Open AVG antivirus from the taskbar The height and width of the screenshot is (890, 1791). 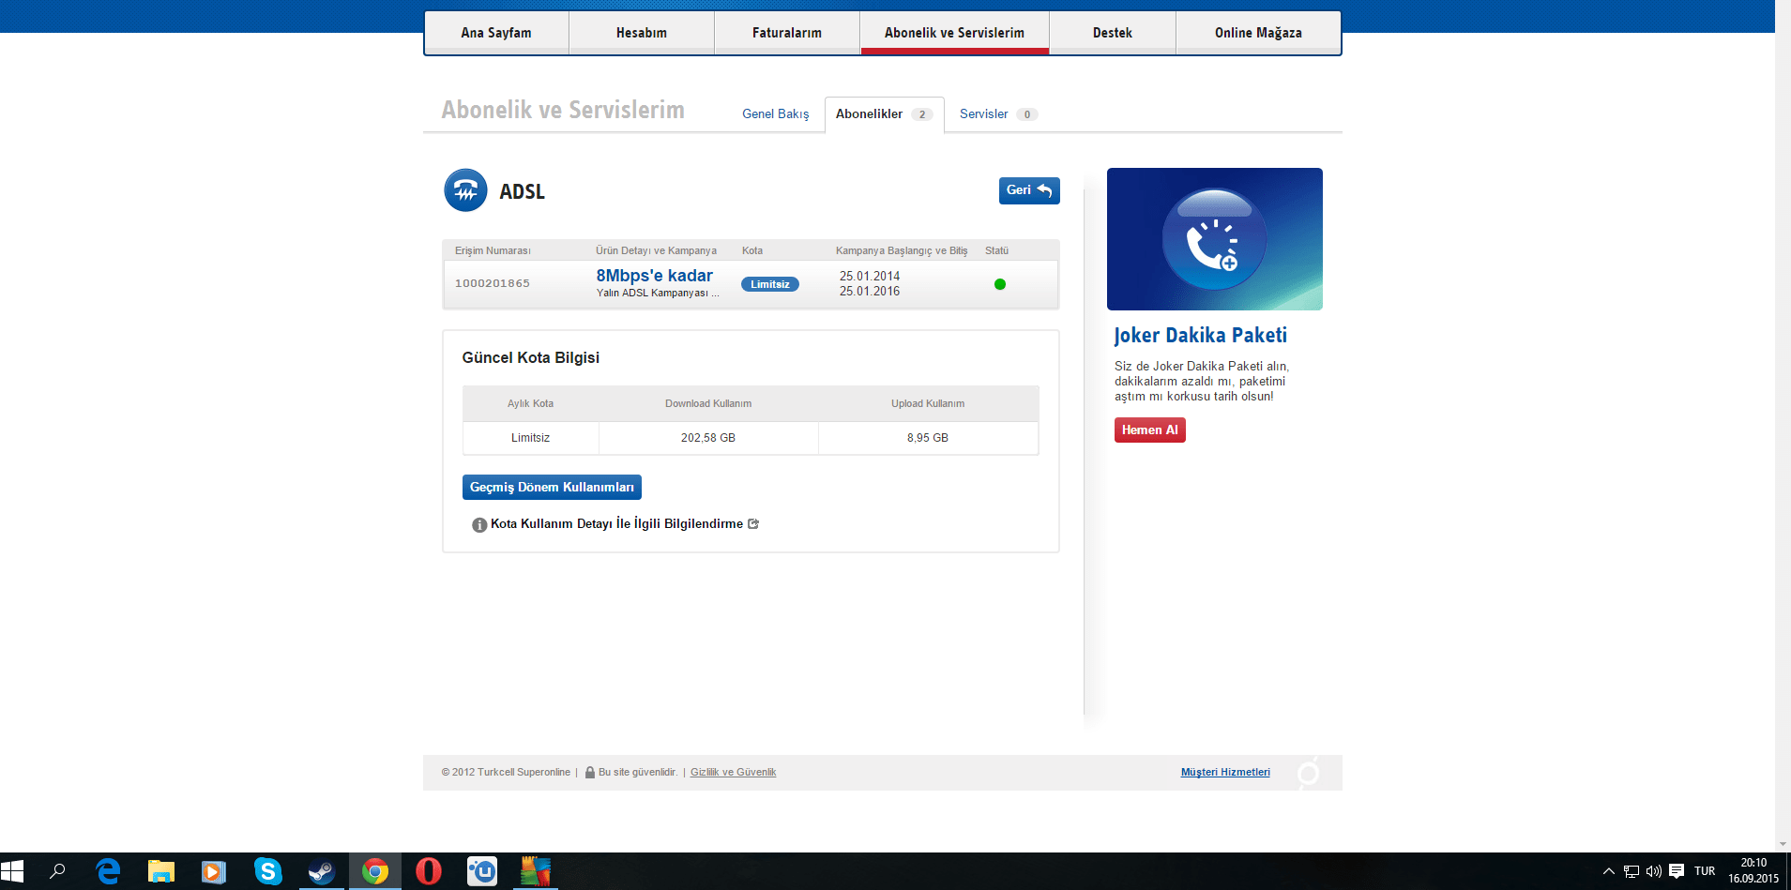point(536,871)
